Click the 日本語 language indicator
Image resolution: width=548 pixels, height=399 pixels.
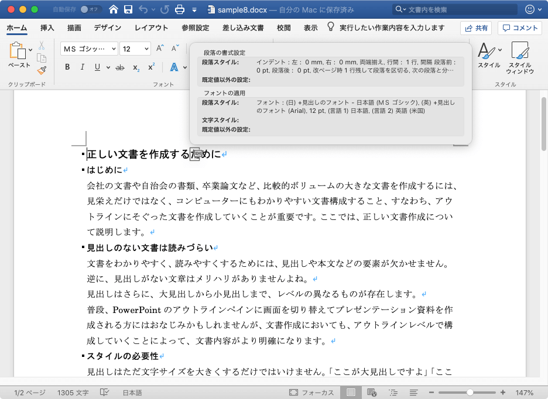132,393
